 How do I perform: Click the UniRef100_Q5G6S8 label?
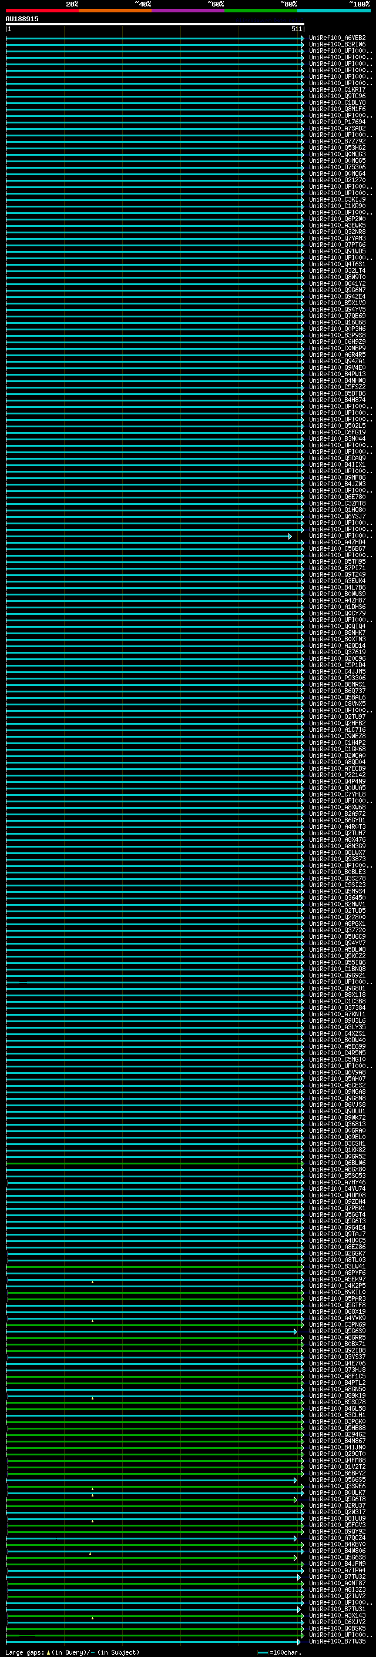click(337, 1556)
